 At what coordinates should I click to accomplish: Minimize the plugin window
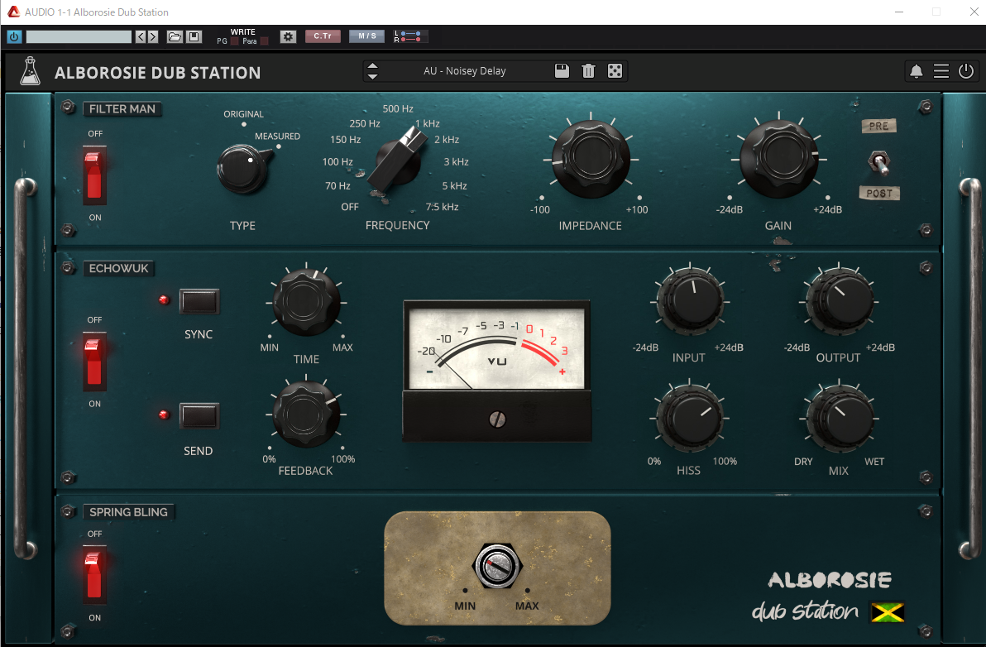pos(899,12)
